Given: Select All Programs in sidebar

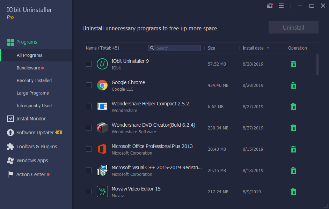Looking at the screenshot, I should [x=36, y=55].
